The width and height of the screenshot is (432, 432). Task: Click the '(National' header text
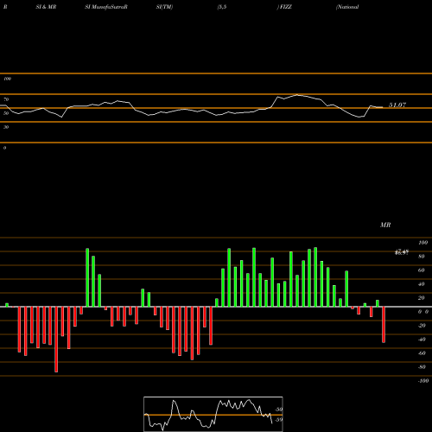tap(347, 7)
